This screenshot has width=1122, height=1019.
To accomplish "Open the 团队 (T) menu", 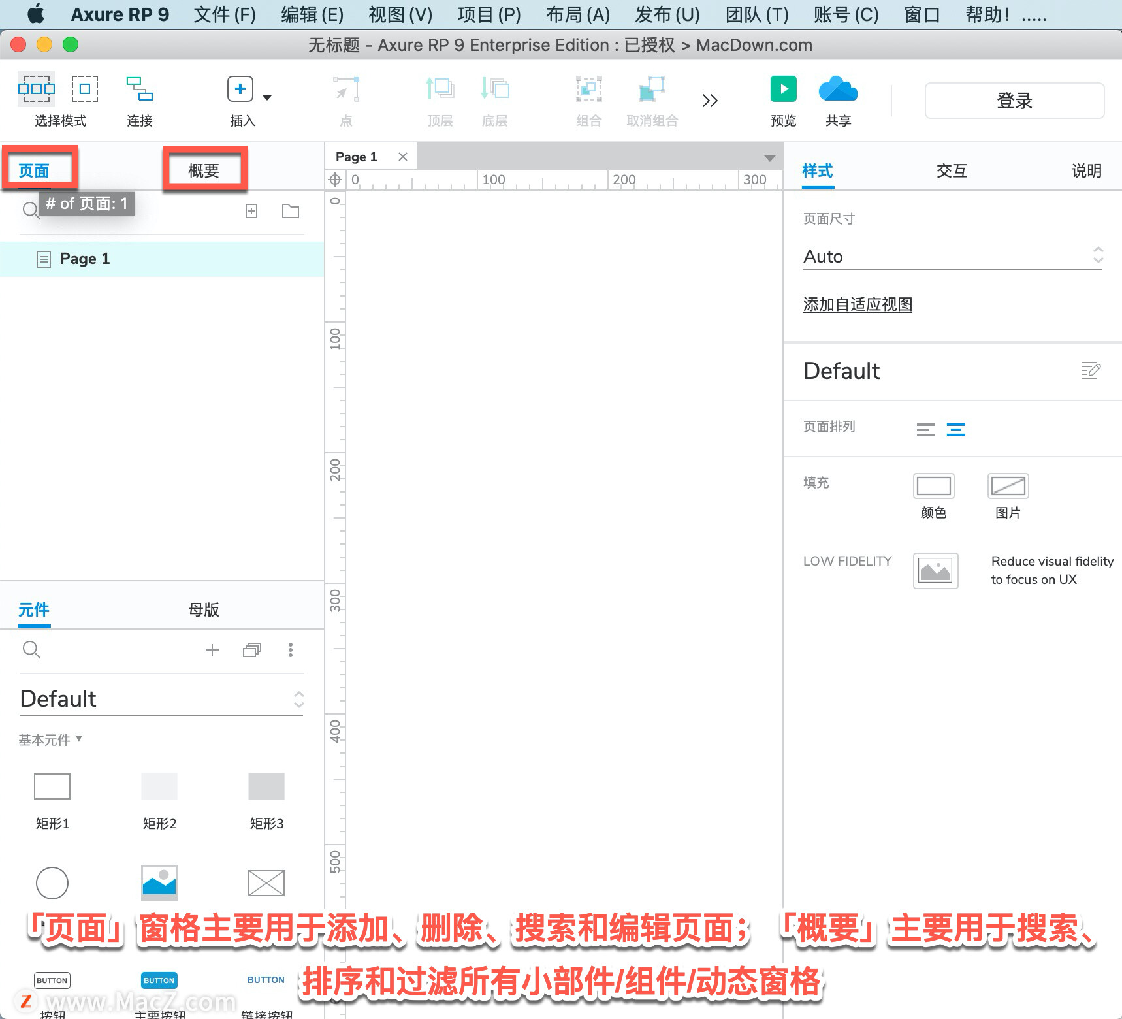I will (x=757, y=14).
